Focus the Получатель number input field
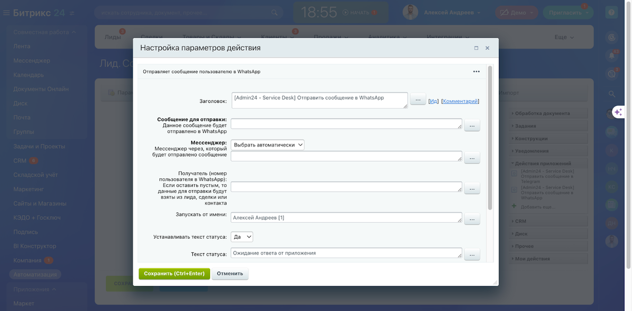This screenshot has width=632, height=311. click(x=347, y=187)
